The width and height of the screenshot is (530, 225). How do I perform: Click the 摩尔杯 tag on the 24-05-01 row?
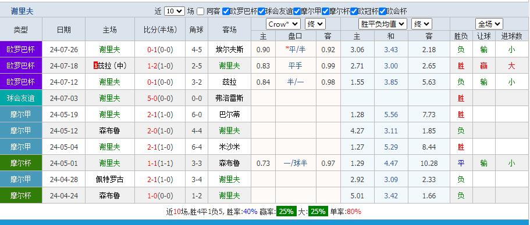pos(21,163)
